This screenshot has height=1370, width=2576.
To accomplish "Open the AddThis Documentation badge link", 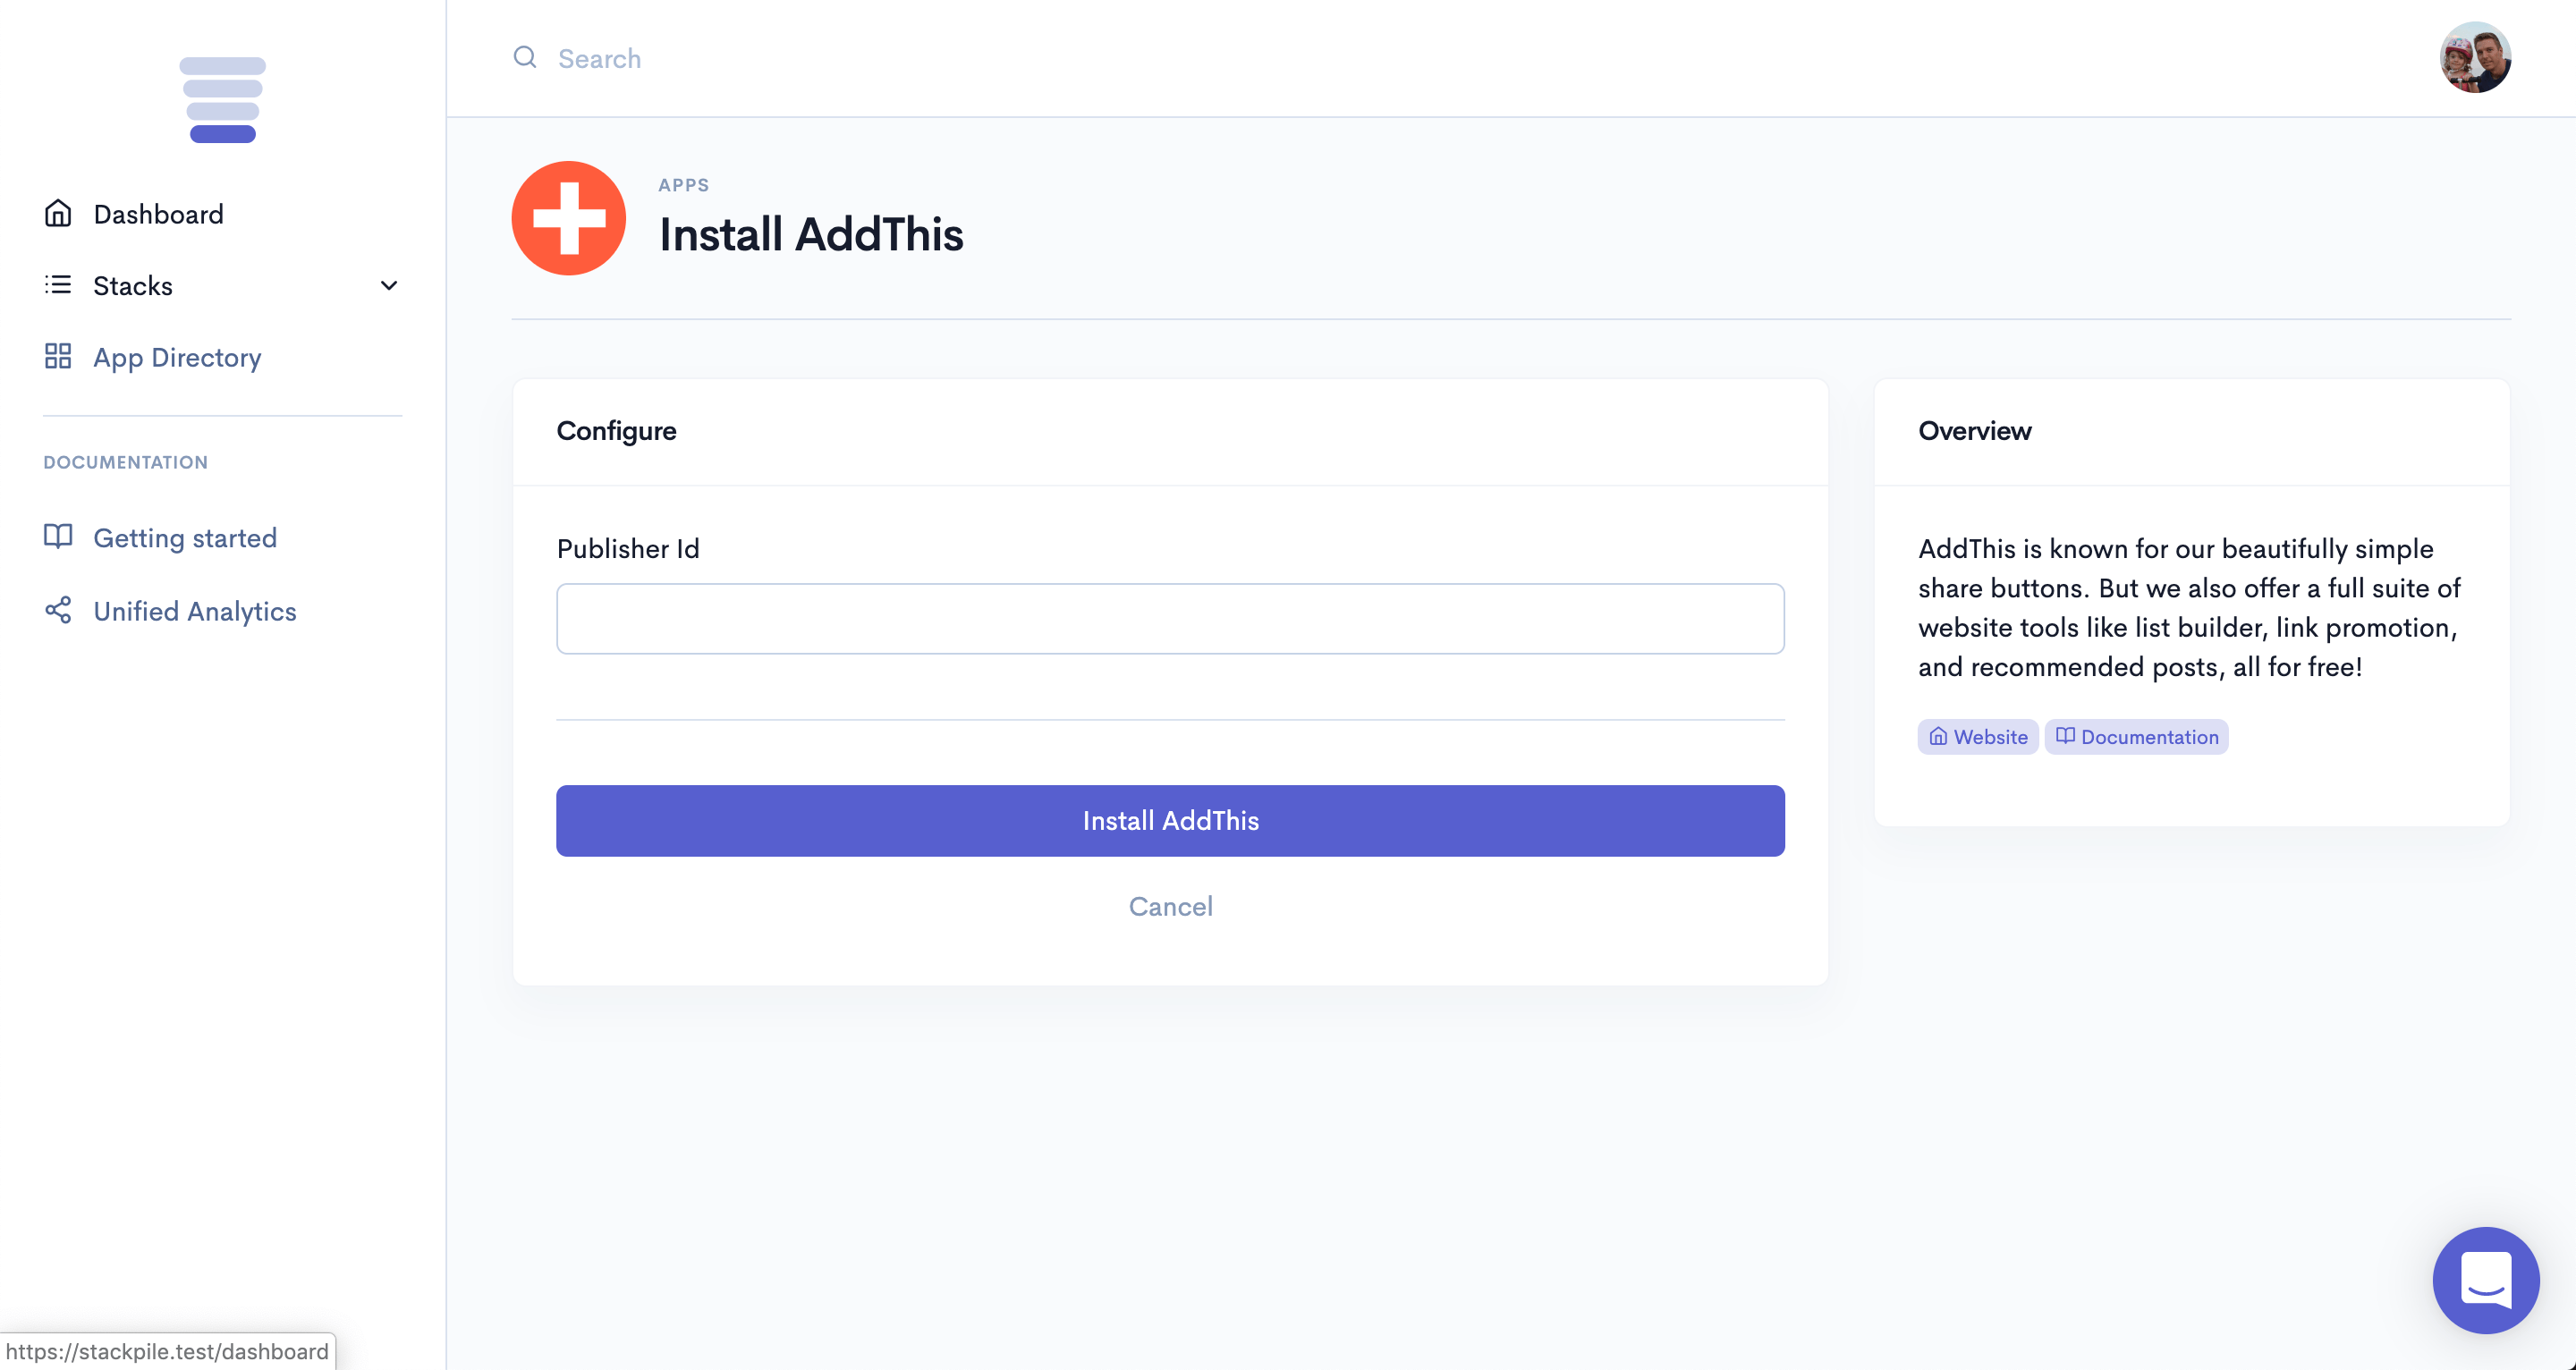I will pyautogui.click(x=2136, y=737).
